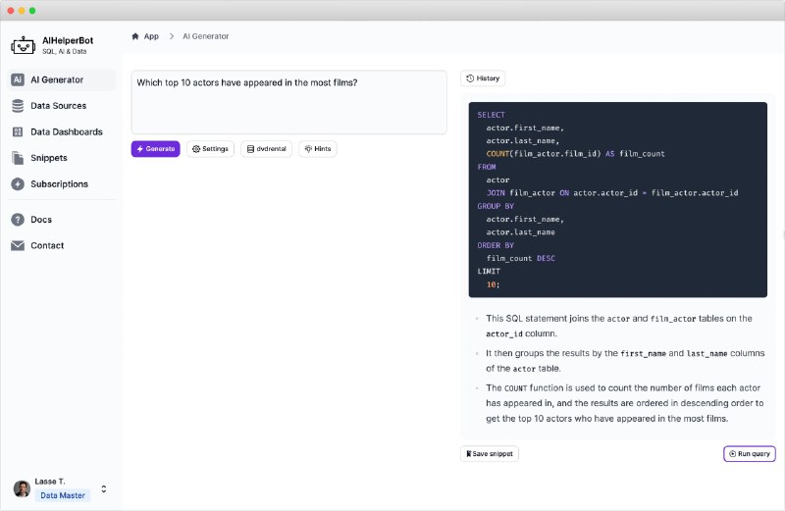785x511 pixels.
Task: Click the Contact envelope icon
Action: [18, 246]
